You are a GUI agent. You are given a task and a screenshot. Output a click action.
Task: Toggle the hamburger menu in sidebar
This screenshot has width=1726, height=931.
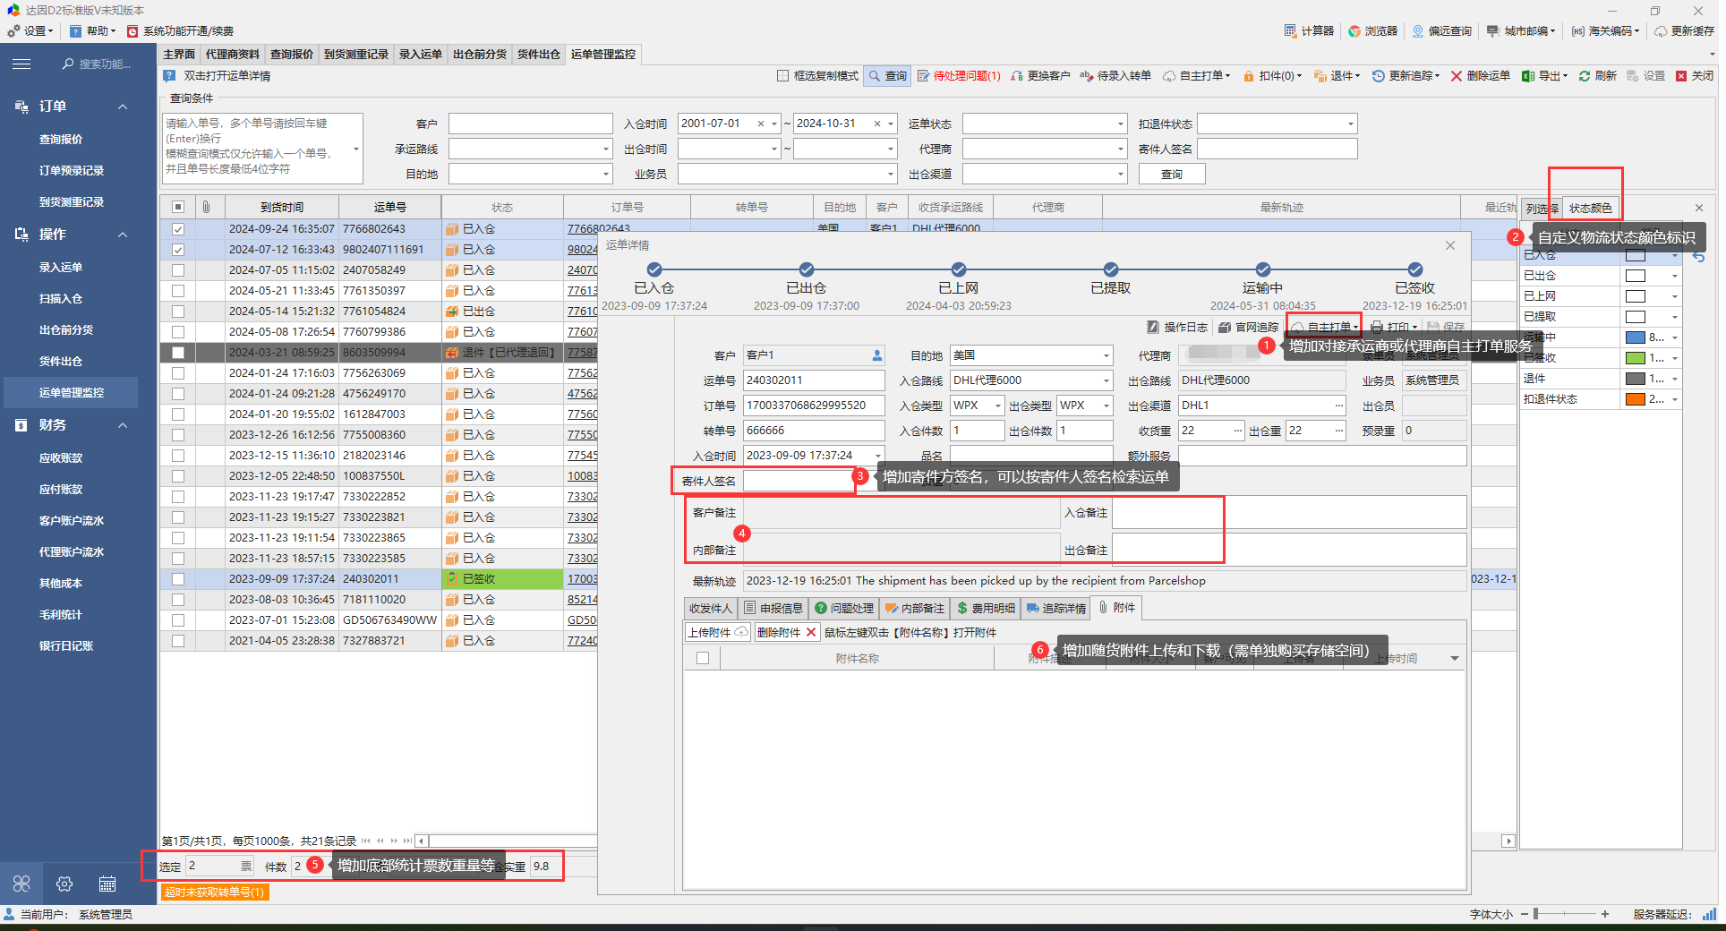coord(21,64)
